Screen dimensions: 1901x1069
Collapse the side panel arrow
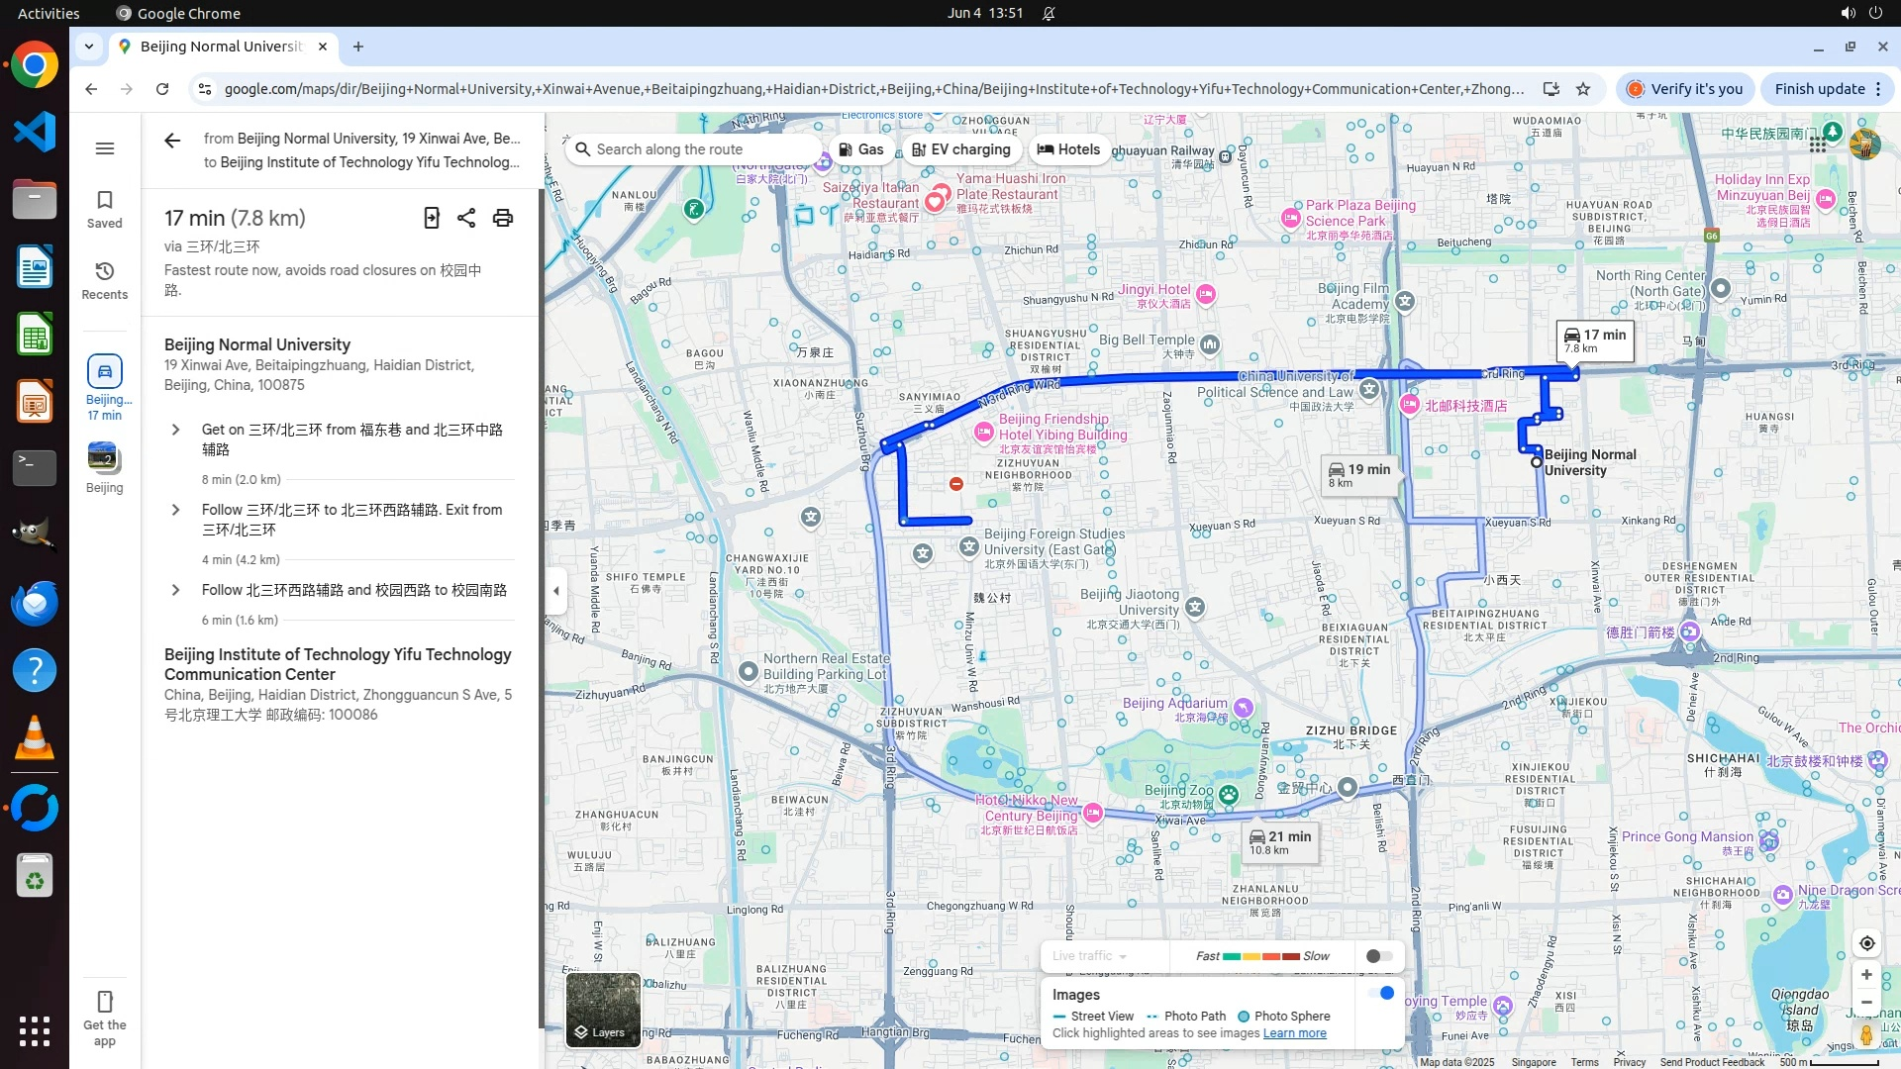pyautogui.click(x=556, y=591)
